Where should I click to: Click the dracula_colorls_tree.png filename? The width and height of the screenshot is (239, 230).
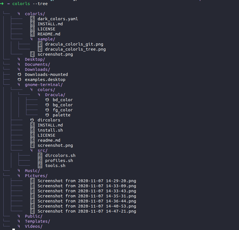point(75,49)
